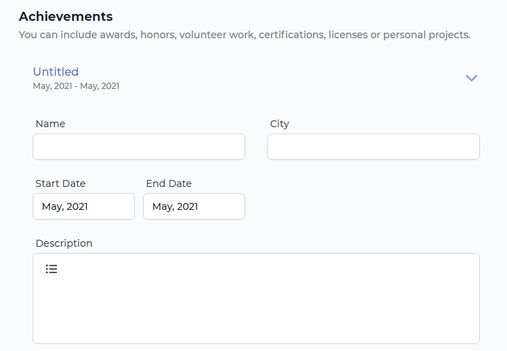Focus the Name input field

pyautogui.click(x=139, y=147)
